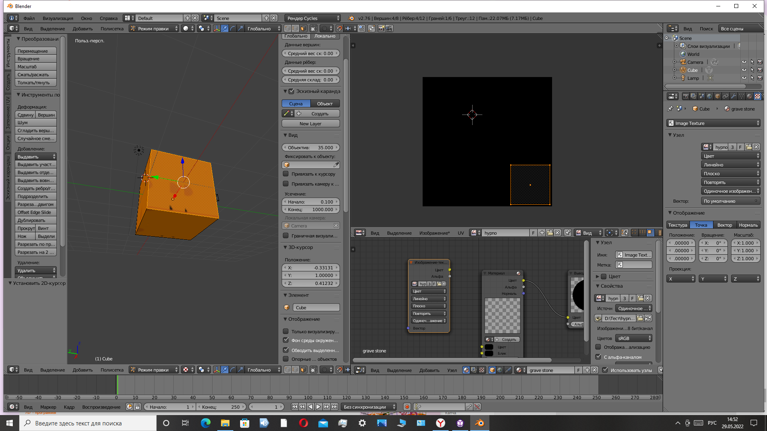The image size is (767, 431).
Task: Click the Объектив 35.000 slider field
Action: (x=310, y=148)
